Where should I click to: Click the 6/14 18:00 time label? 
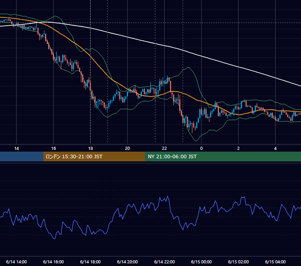click(90, 262)
